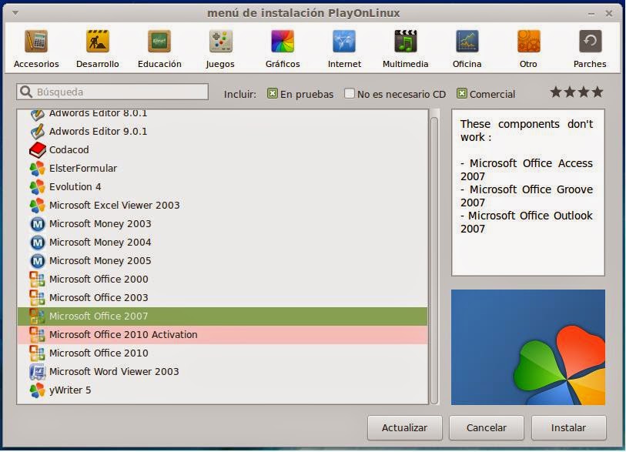Click the Adwords Editor 9.0.1 icon
The image size is (626, 452).
click(x=37, y=132)
